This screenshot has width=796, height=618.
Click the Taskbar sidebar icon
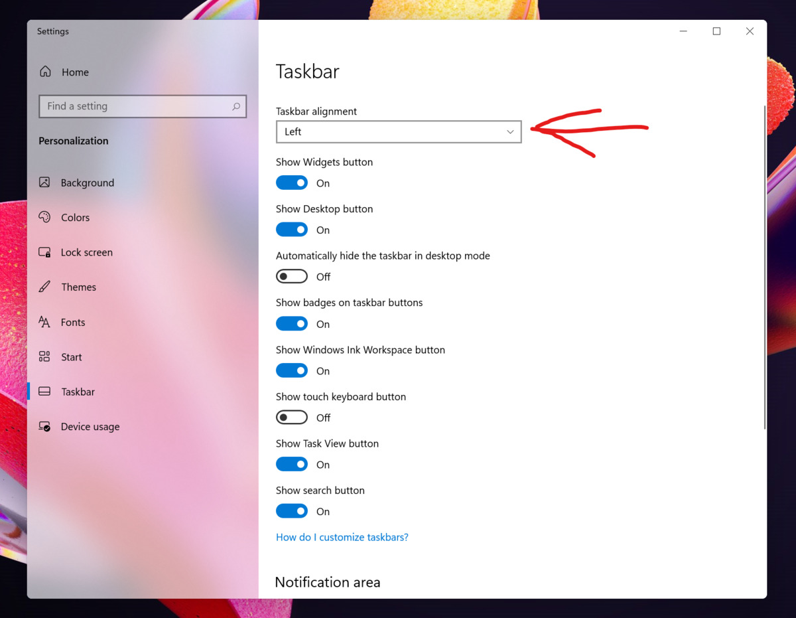click(44, 392)
